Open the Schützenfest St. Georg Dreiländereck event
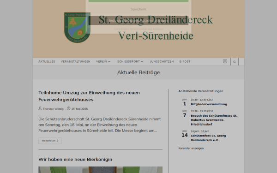Image resolution: width=277 pixels, height=173 pixels. 208,138
